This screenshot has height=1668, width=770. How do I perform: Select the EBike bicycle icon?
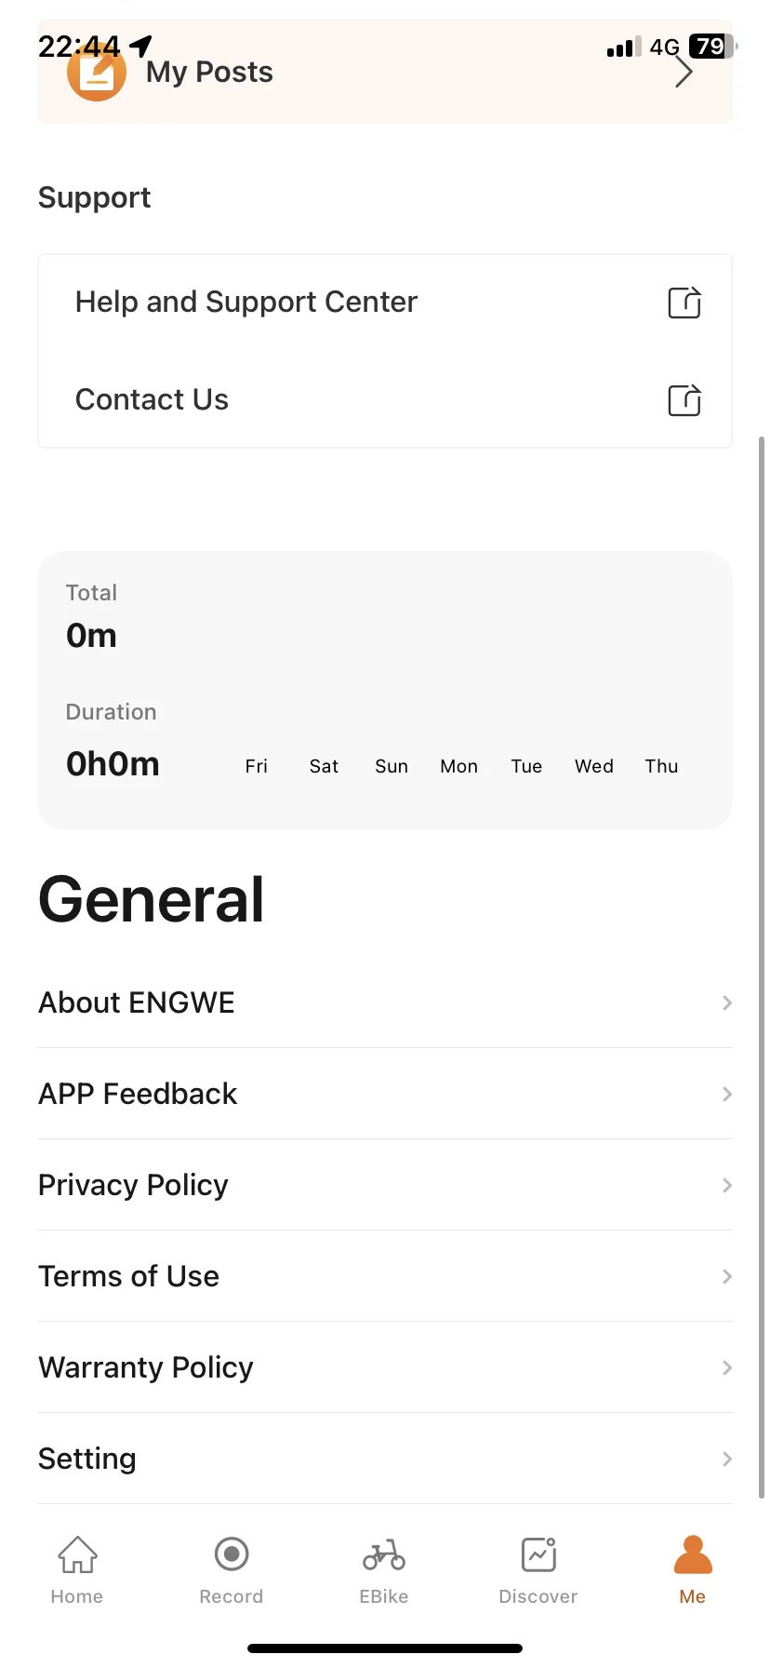point(384,1554)
